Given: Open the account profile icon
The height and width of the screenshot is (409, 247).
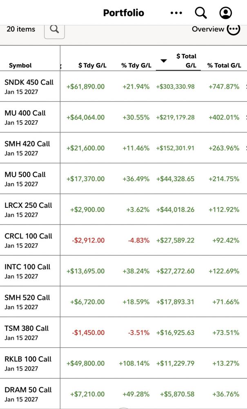Looking at the screenshot, I should tap(225, 13).
